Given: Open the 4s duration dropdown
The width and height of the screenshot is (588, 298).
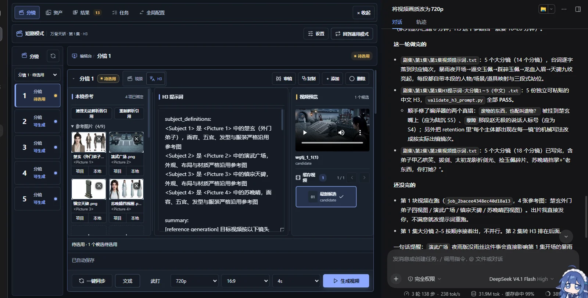Looking at the screenshot, I should coord(296,281).
